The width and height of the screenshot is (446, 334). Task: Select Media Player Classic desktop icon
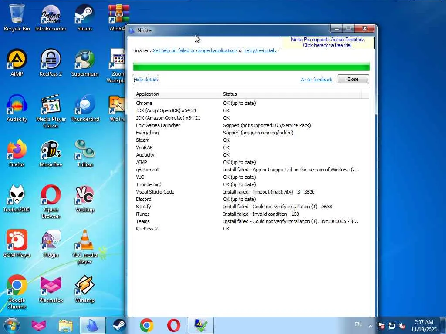click(x=51, y=111)
